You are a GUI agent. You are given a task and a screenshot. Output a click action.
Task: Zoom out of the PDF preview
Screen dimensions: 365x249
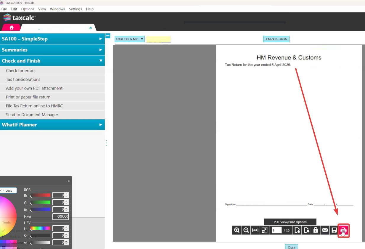point(246,230)
